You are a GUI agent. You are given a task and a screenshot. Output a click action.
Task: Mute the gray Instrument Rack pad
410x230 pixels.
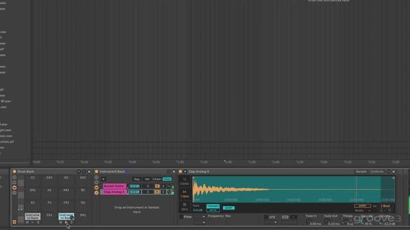[x=27, y=222]
